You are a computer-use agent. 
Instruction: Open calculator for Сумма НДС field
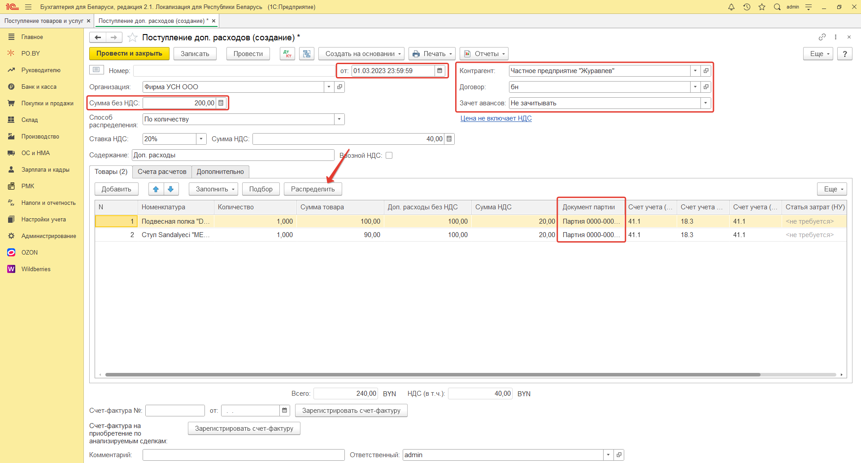click(449, 139)
